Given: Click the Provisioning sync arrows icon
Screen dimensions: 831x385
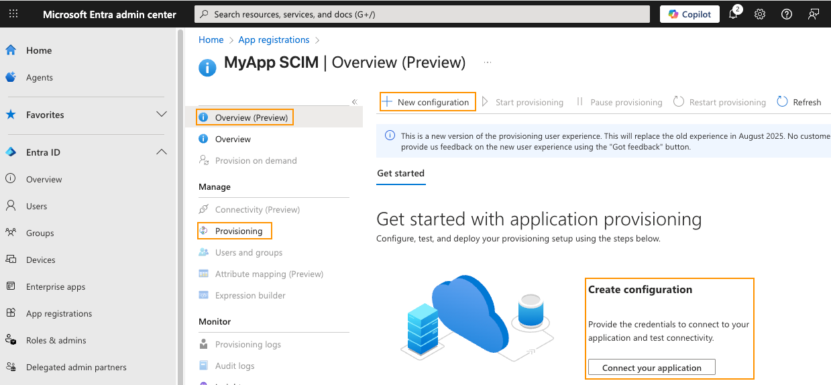Looking at the screenshot, I should (x=204, y=231).
